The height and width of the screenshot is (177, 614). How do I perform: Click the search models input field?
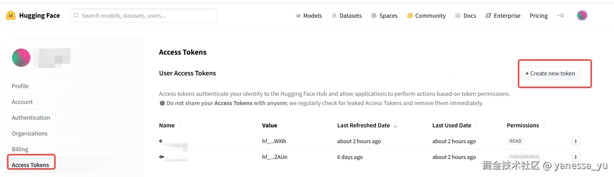(143, 16)
